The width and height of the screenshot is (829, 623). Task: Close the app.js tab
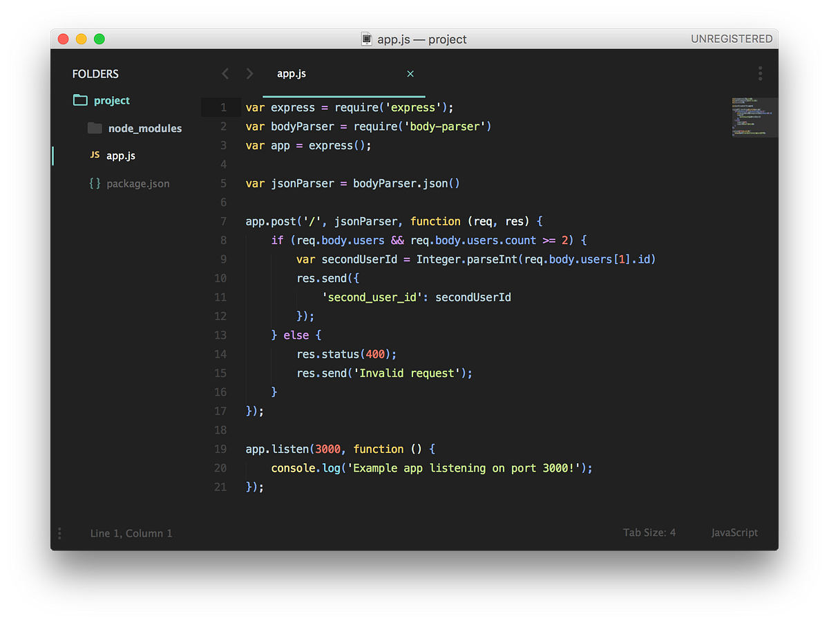pyautogui.click(x=410, y=73)
